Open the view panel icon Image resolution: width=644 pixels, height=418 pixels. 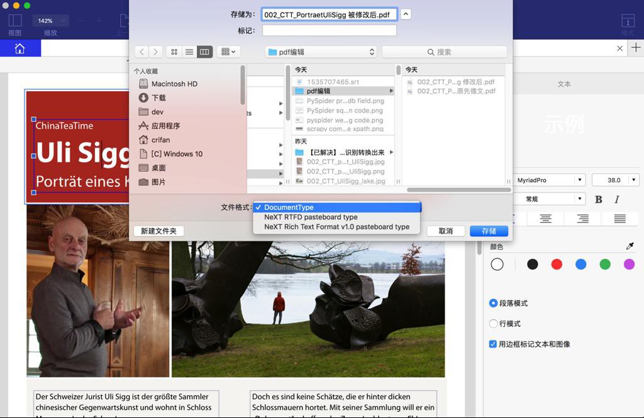coord(15,21)
